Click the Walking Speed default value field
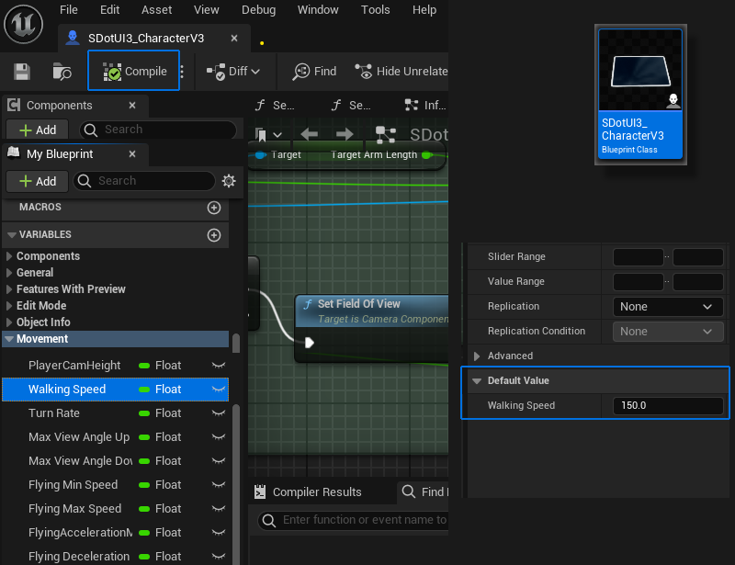 (667, 405)
